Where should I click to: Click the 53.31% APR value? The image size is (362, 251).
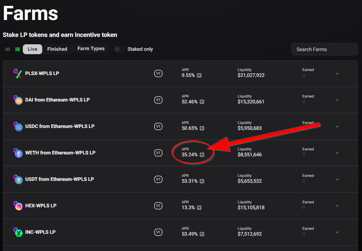(190, 181)
